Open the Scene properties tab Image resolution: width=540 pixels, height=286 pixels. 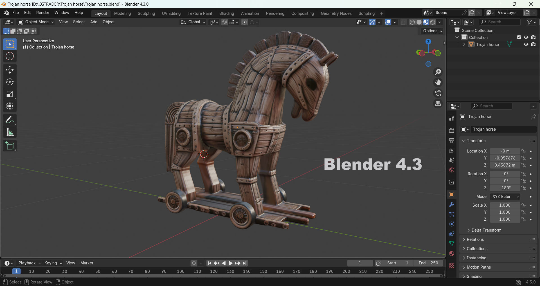[452, 160]
